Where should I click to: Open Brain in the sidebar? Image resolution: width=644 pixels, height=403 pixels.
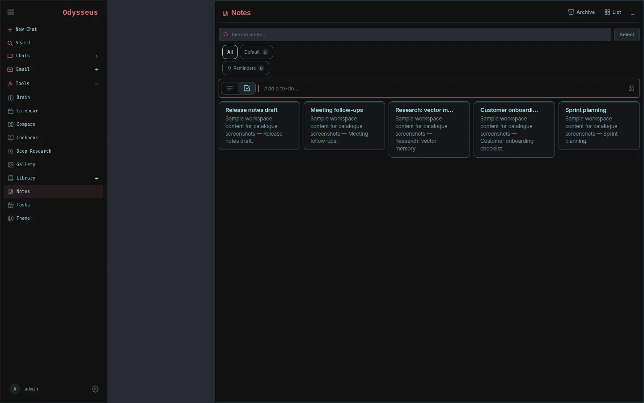54,97
